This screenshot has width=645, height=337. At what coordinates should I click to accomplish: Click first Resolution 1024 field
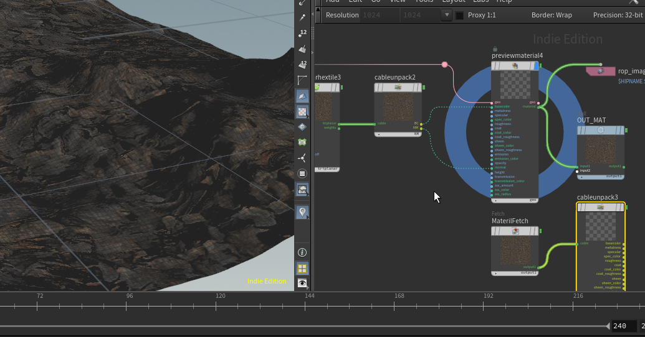[380, 15]
